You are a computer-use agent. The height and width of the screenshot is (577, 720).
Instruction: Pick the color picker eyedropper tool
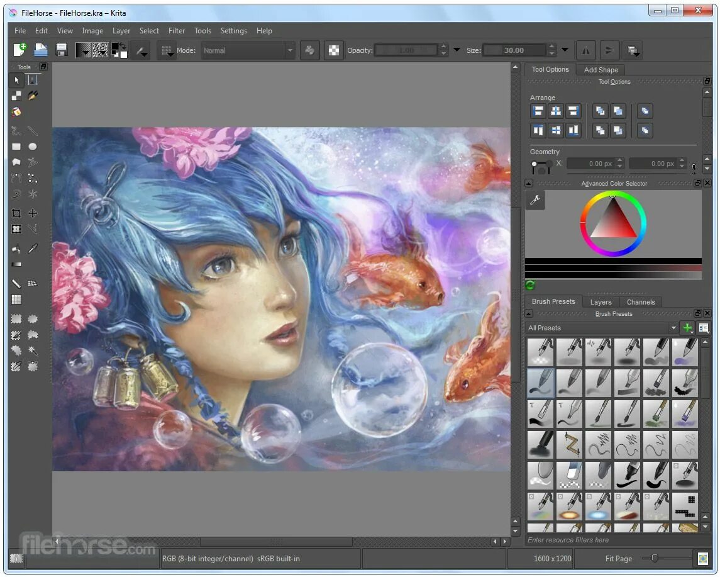[33, 249]
